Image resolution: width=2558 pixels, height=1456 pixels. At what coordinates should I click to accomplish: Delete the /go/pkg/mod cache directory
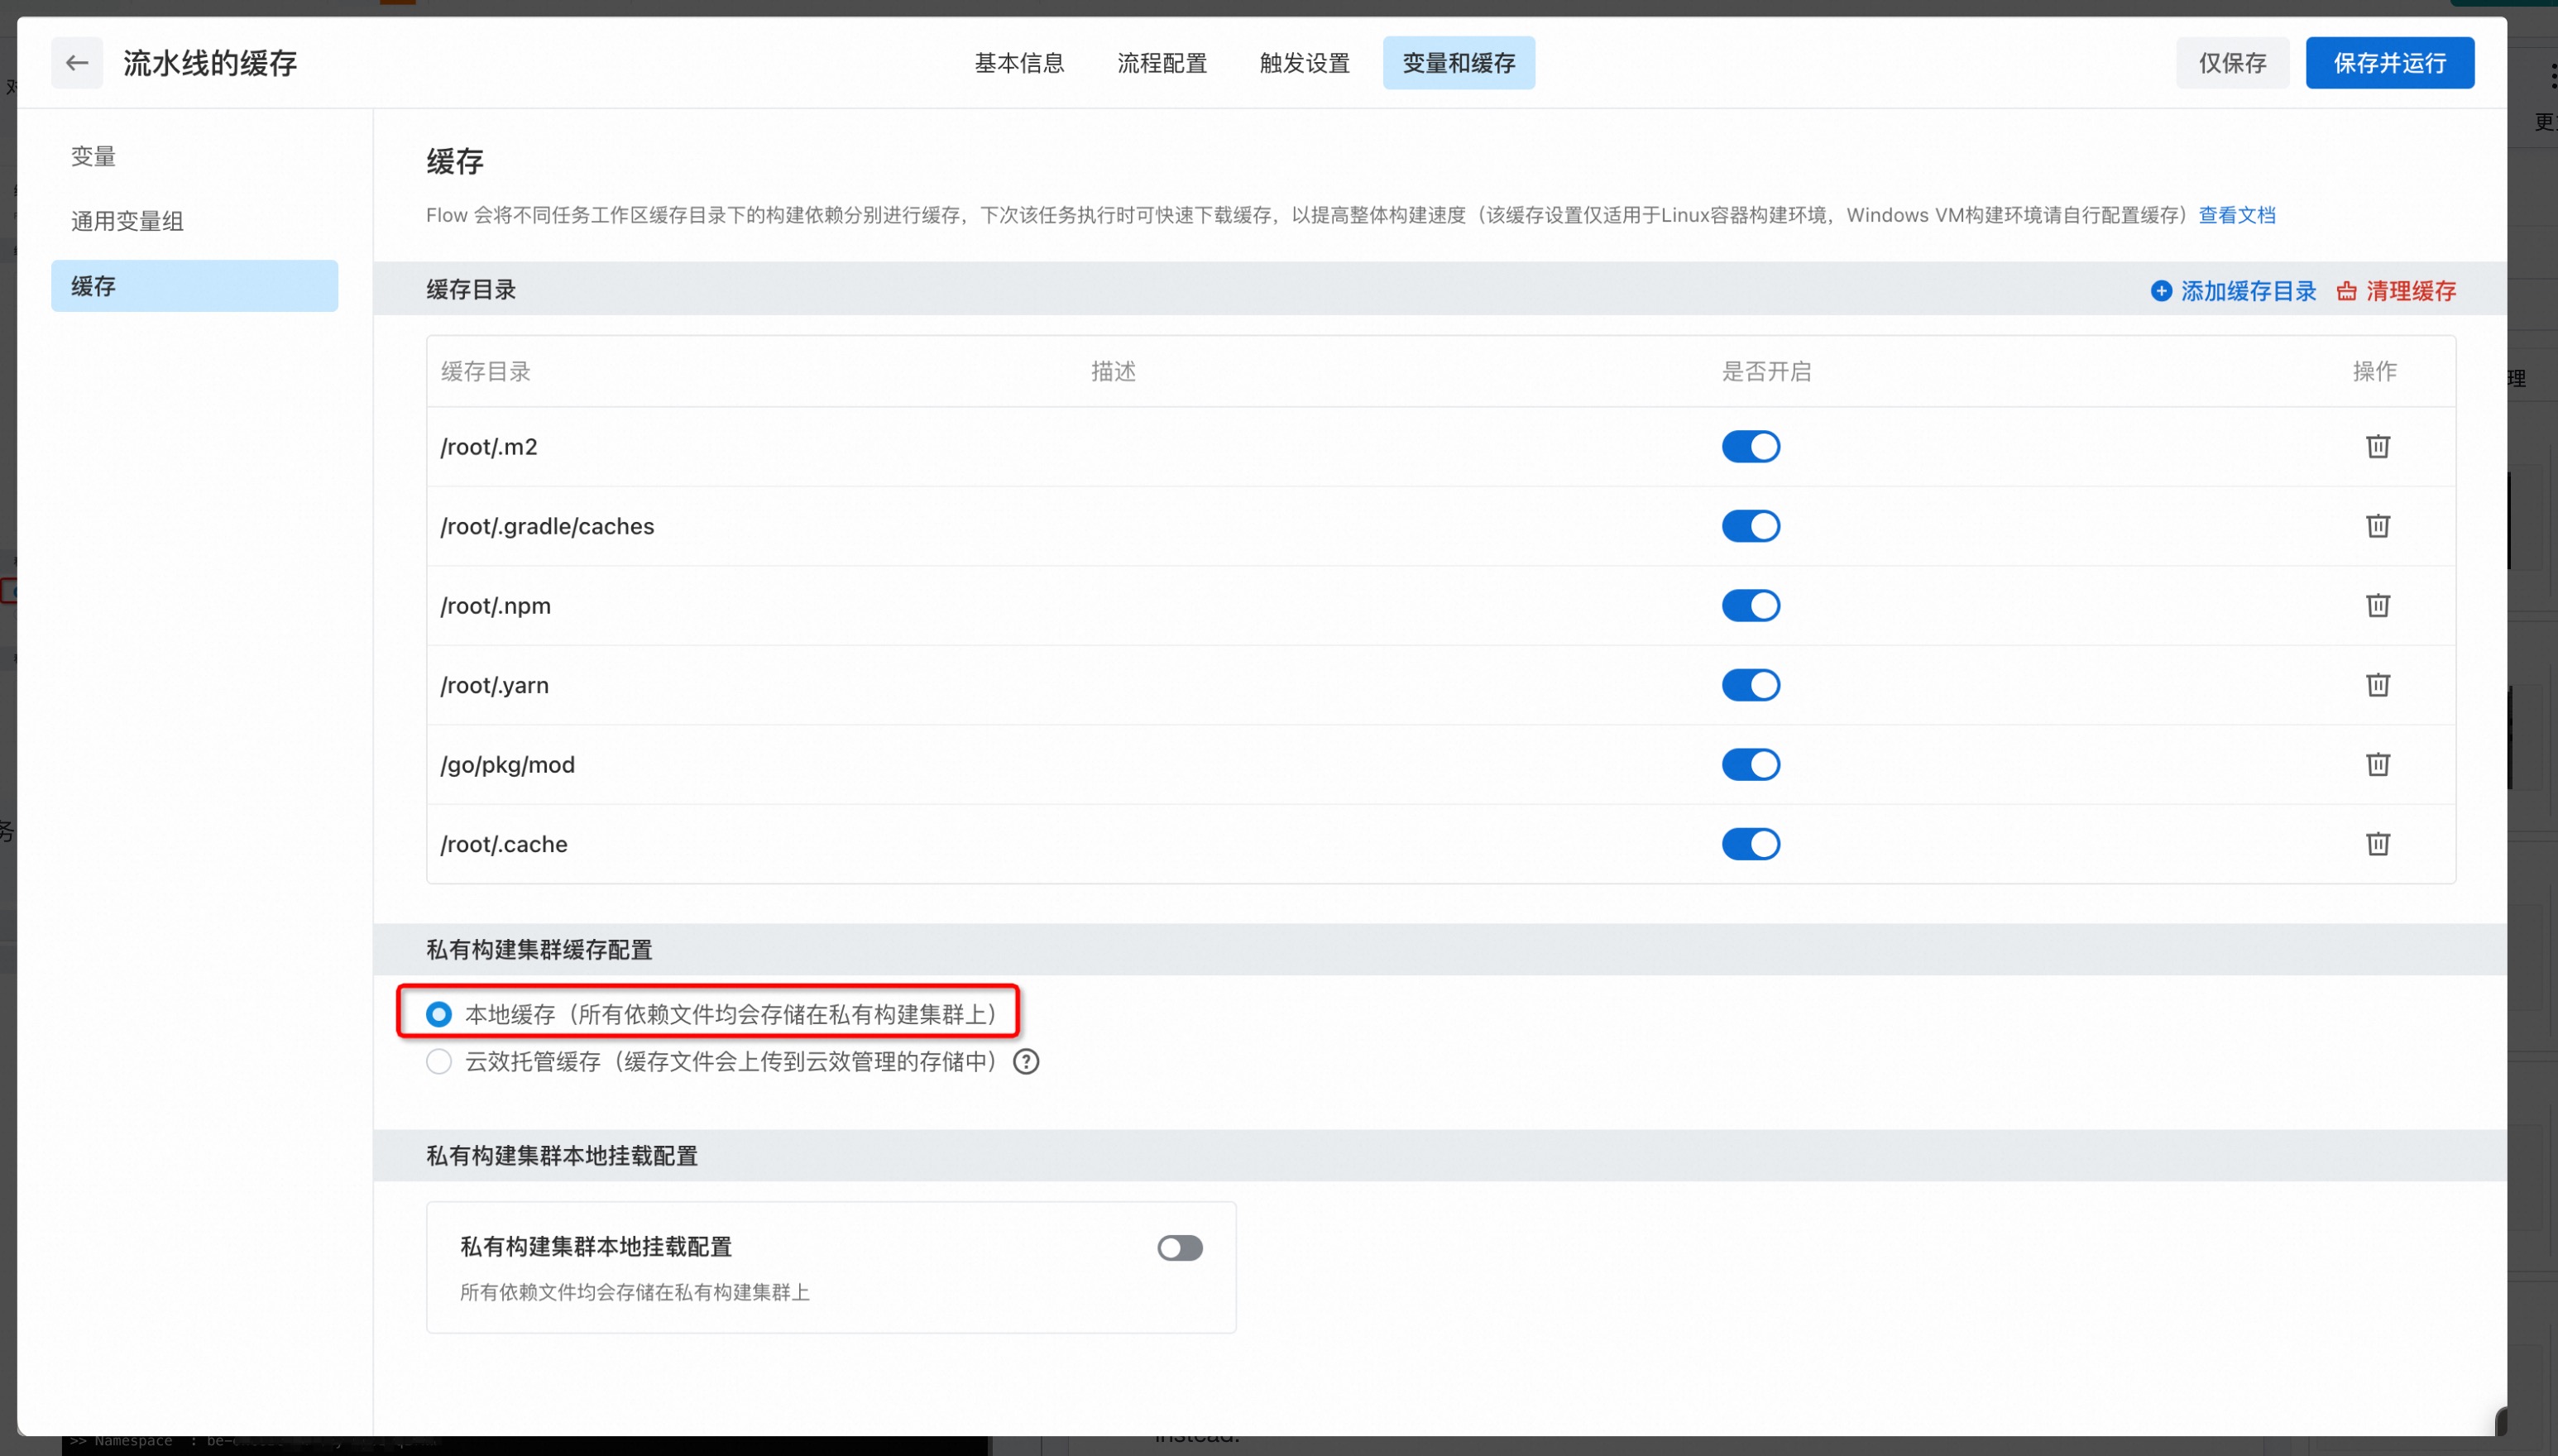tap(2377, 764)
